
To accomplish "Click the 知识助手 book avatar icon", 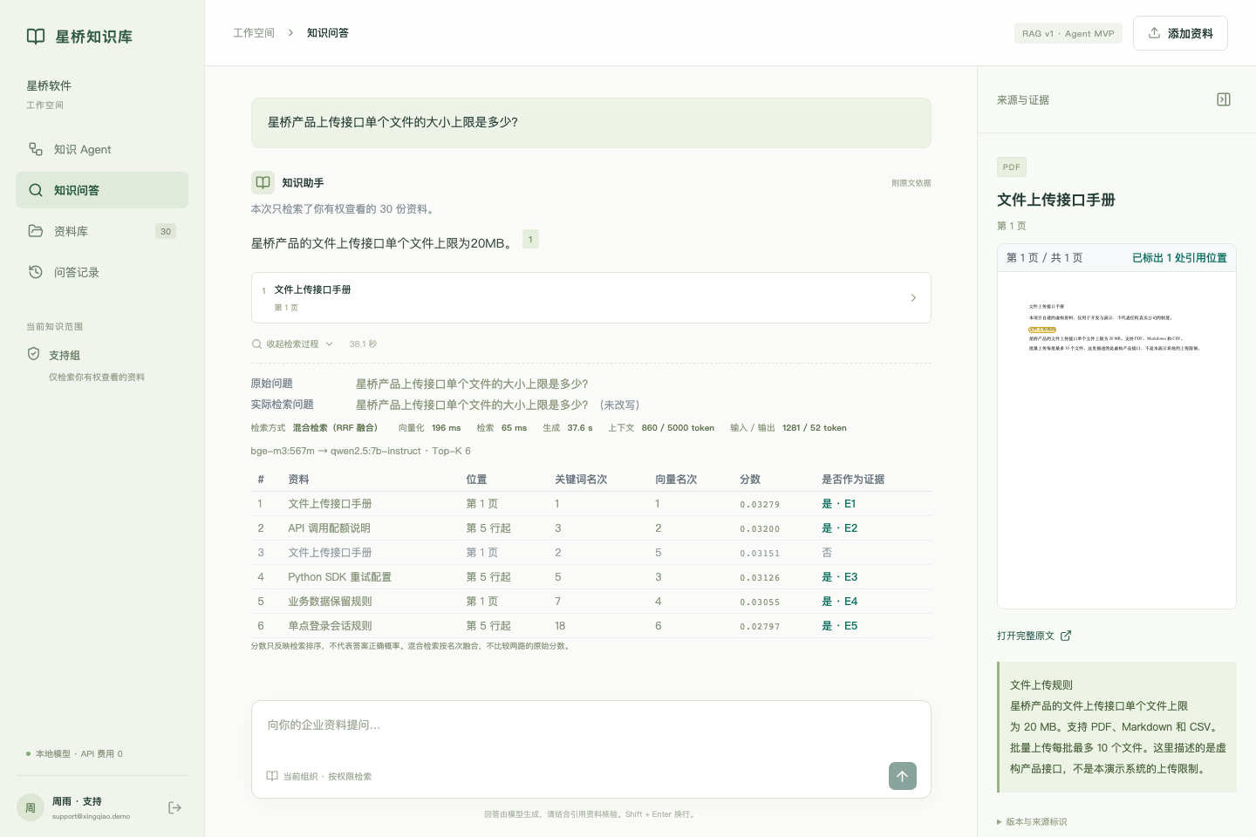I will pyautogui.click(x=263, y=182).
